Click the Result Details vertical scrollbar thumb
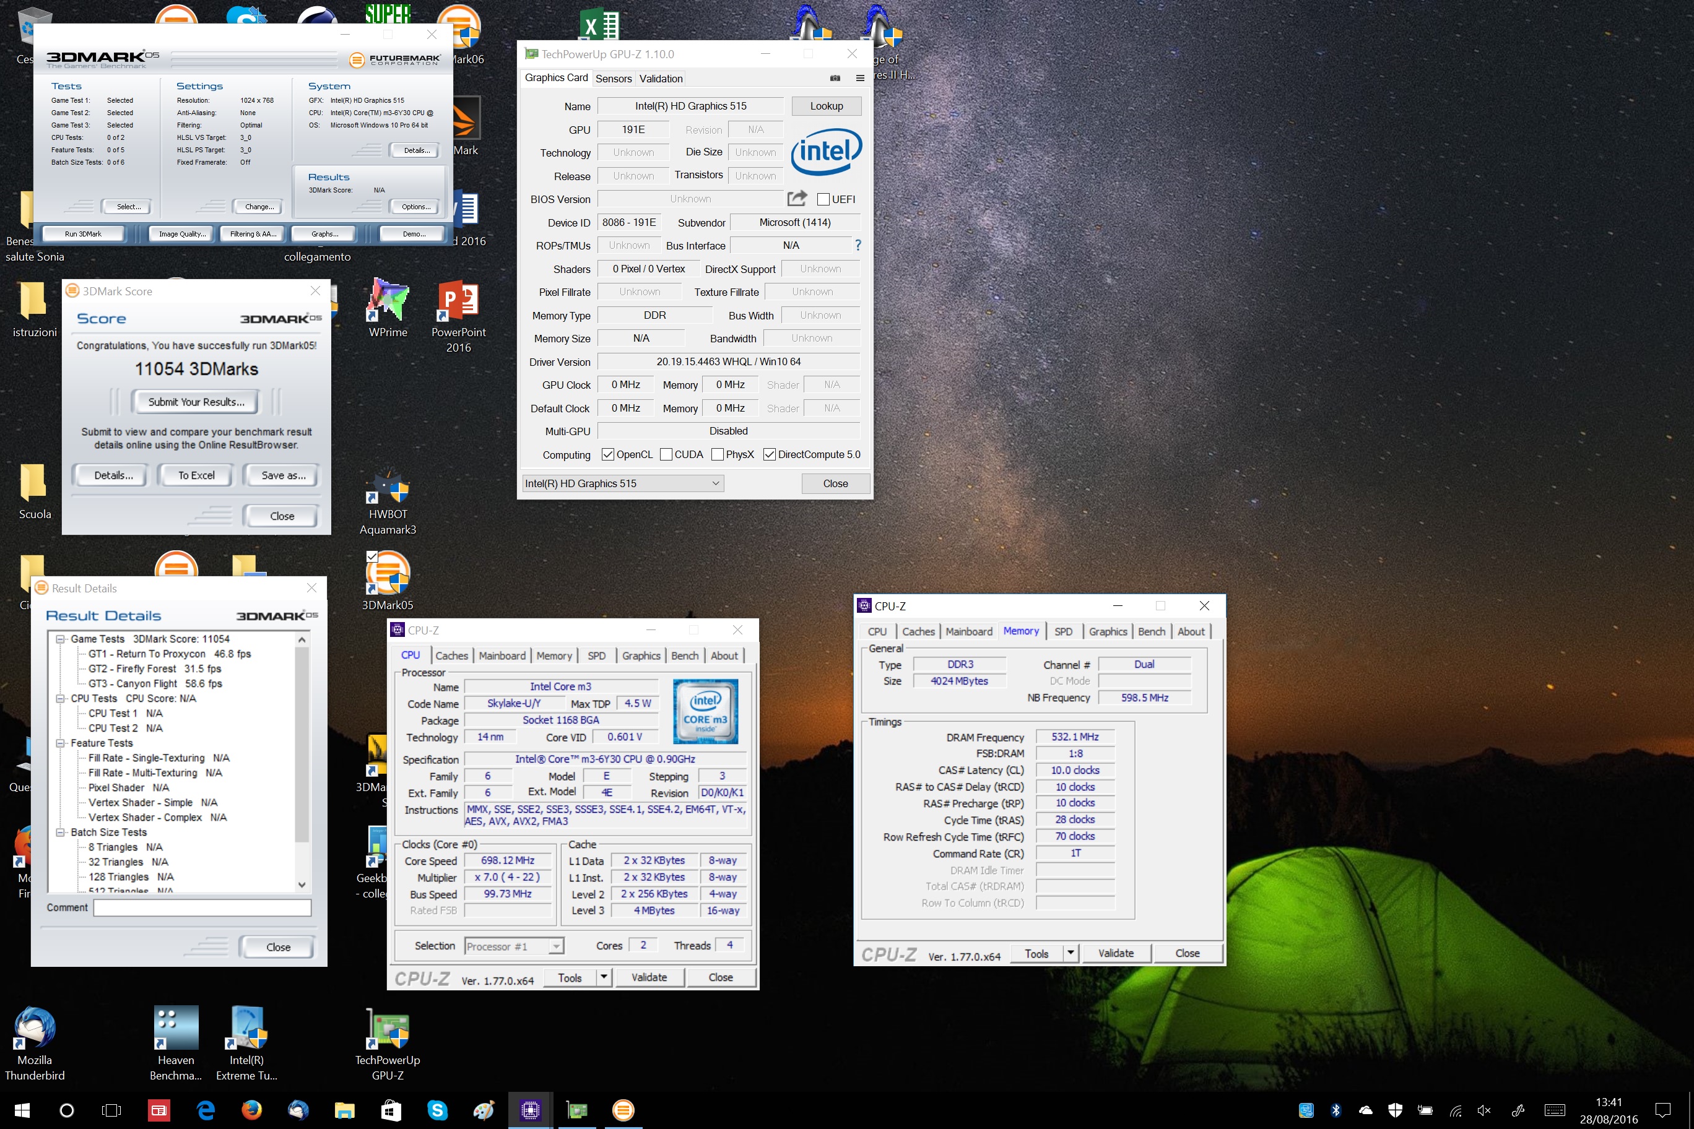This screenshot has width=1694, height=1129. pyautogui.click(x=302, y=745)
